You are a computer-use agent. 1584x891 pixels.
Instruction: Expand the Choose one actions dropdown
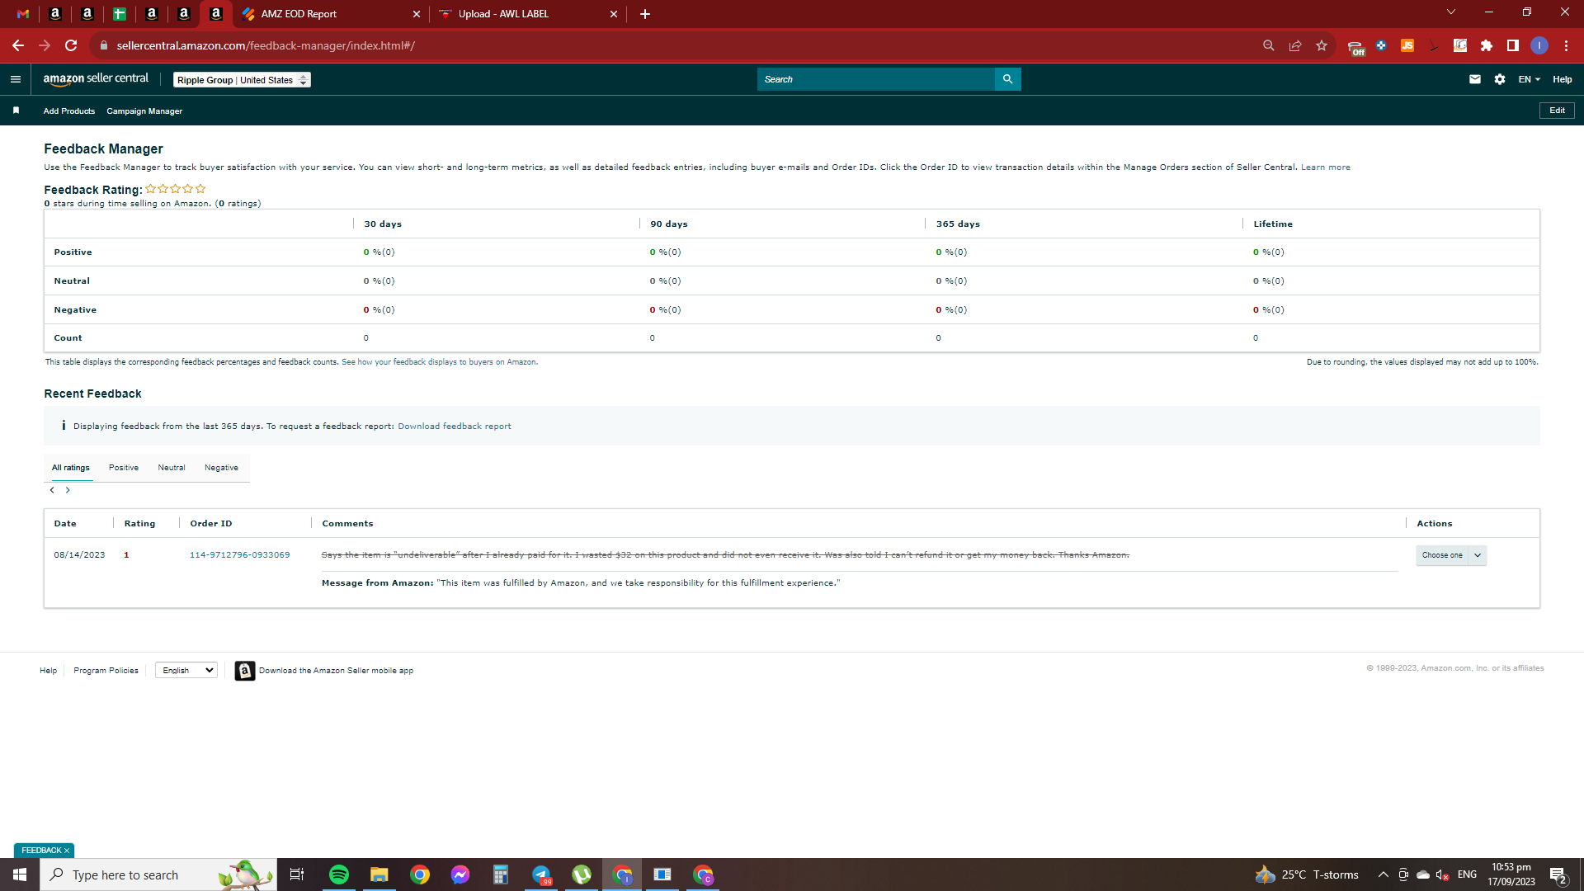(1451, 555)
